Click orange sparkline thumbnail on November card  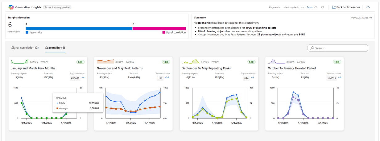click(x=105, y=61)
